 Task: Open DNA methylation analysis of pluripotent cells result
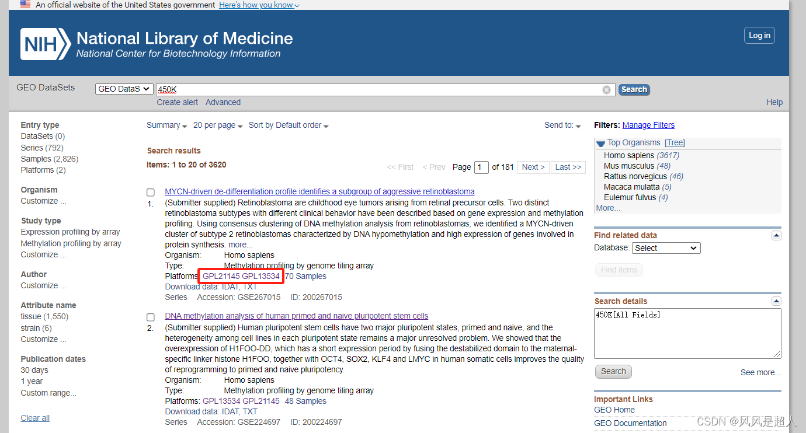pyautogui.click(x=297, y=316)
